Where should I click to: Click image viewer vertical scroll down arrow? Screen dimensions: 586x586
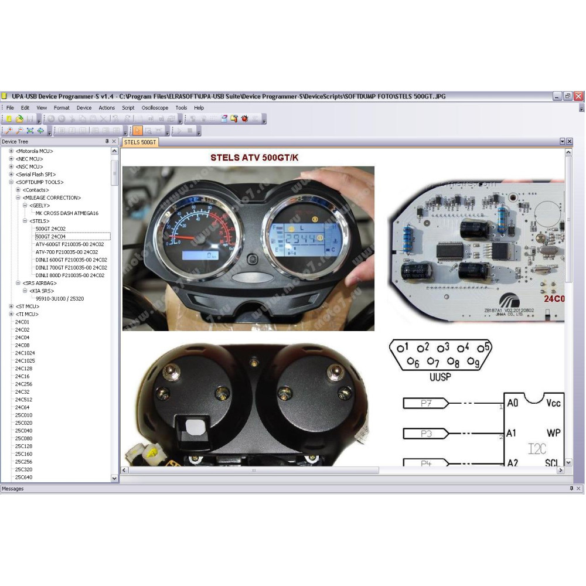(x=568, y=462)
